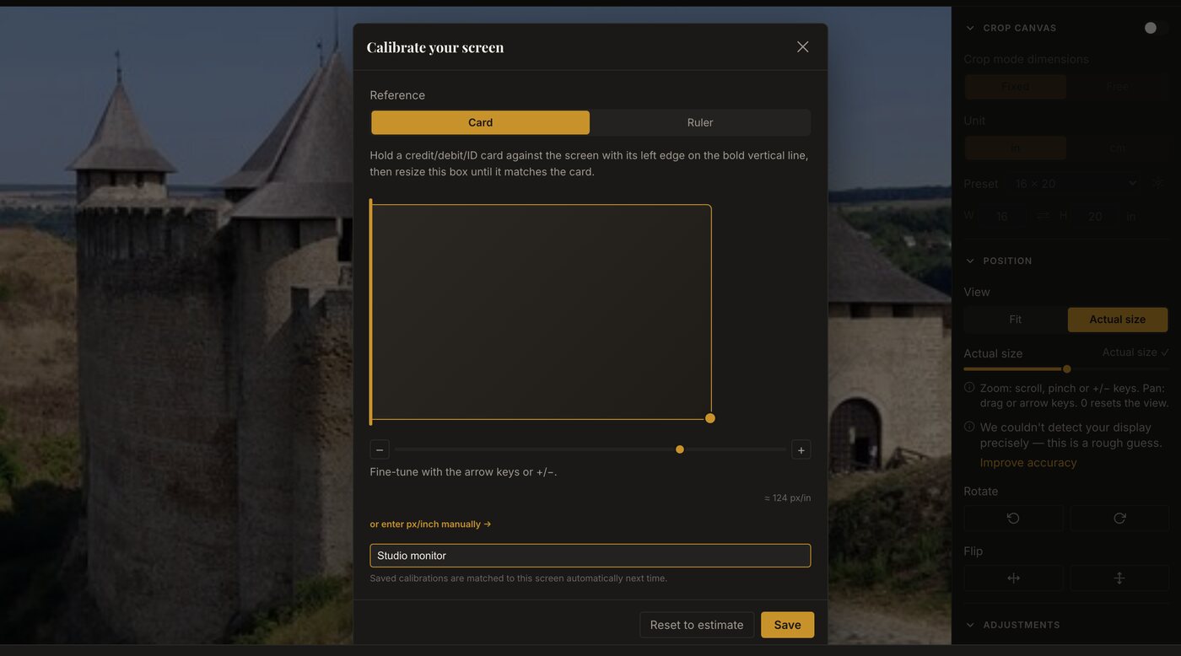Rotate the image counter-clockwise

click(1014, 518)
